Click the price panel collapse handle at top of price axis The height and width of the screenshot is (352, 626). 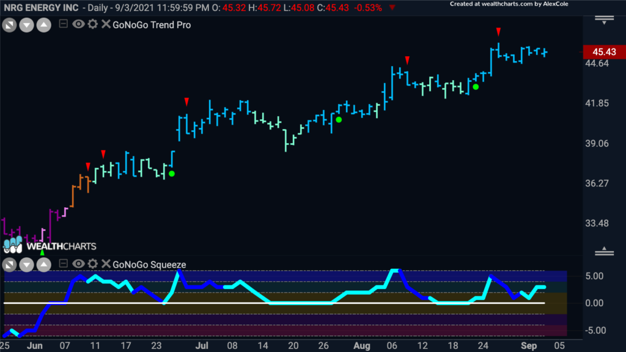[x=604, y=20]
